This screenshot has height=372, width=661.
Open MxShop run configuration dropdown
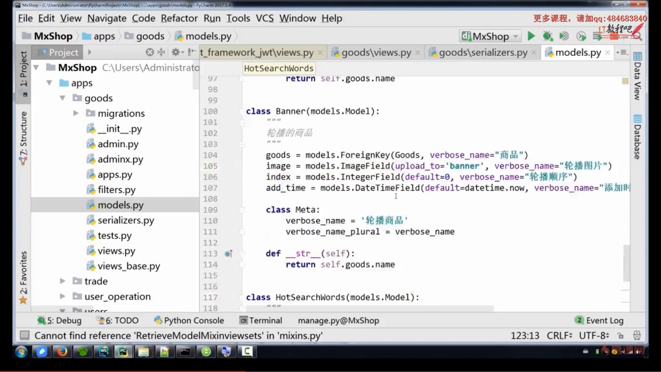point(491,36)
